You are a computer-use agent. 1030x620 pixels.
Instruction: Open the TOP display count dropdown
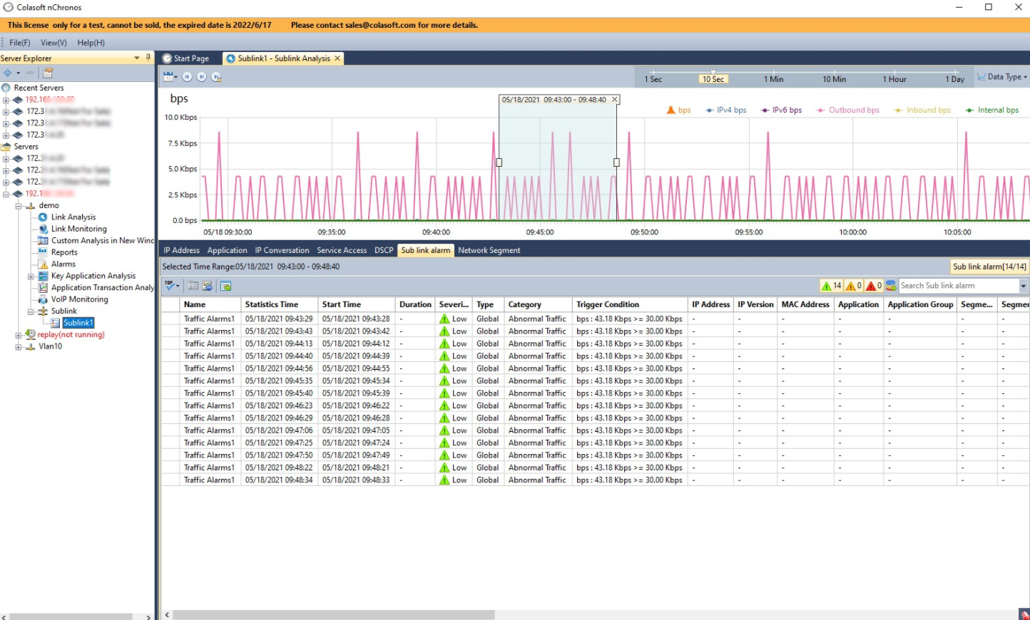click(x=172, y=286)
